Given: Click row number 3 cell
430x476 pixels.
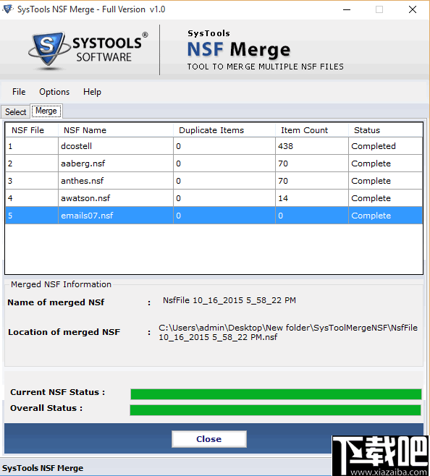Looking at the screenshot, I should (32, 181).
